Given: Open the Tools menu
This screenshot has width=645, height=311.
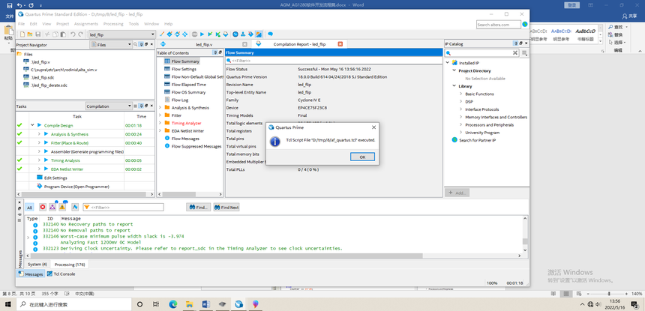Looking at the screenshot, I should click(133, 24).
